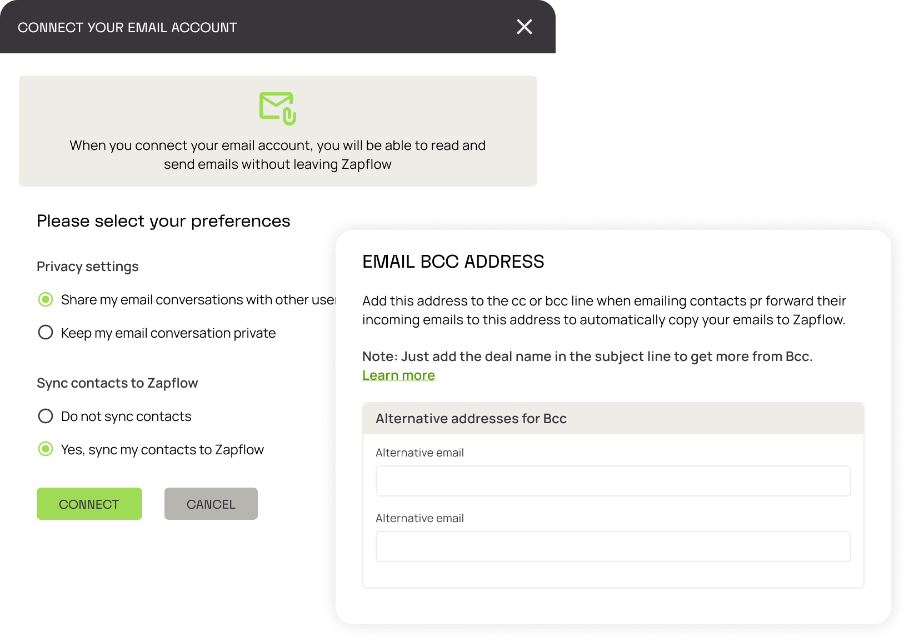Select Yes, sync my contacts to Zapflow

(x=46, y=449)
